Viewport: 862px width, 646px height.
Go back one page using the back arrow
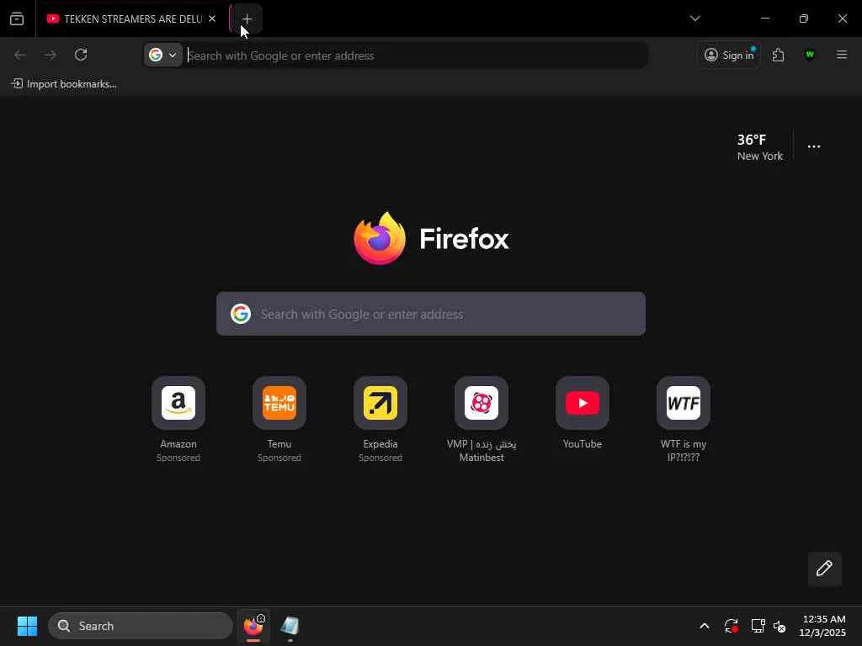coord(20,55)
